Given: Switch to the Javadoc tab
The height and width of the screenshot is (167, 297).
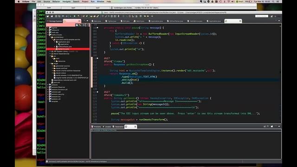Looking at the screenshot, I should [x=107, y=127].
